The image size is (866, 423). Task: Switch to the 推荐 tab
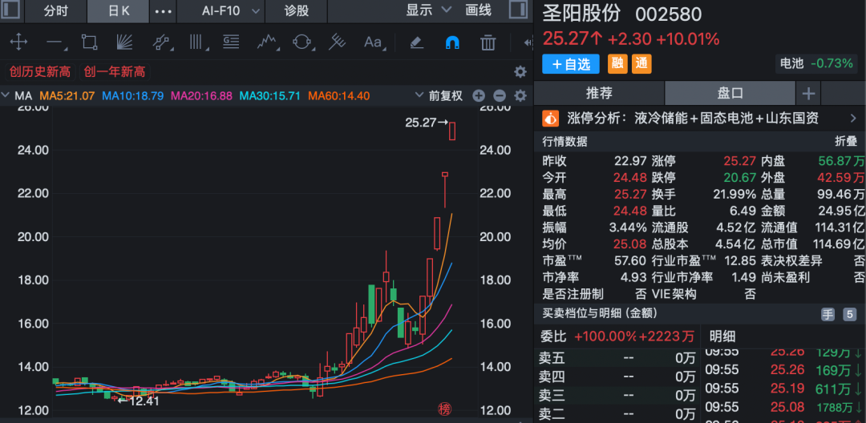point(599,93)
